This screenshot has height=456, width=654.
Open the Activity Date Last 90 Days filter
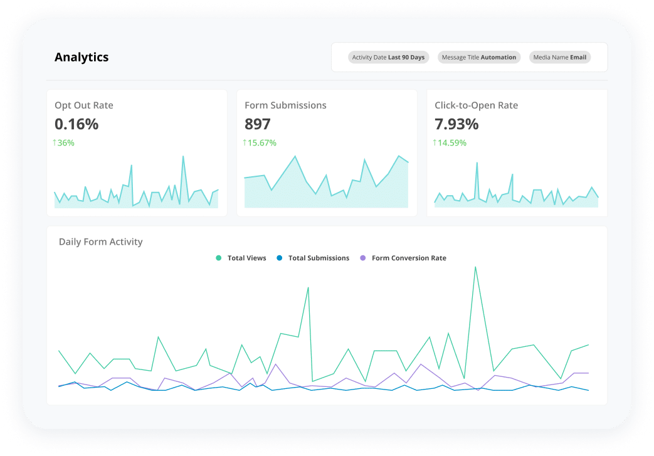(388, 57)
